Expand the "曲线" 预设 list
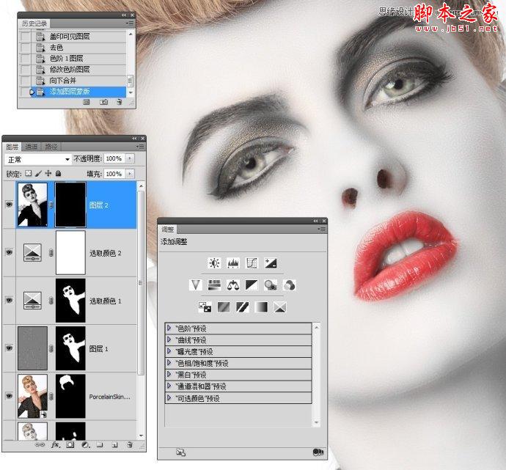 pos(169,339)
